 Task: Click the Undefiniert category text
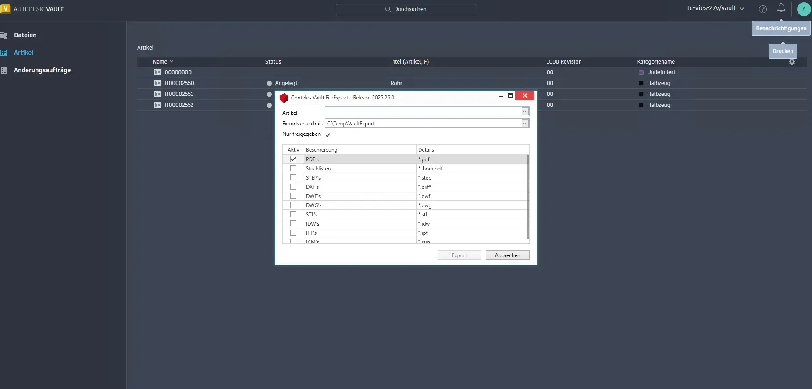pyautogui.click(x=661, y=72)
